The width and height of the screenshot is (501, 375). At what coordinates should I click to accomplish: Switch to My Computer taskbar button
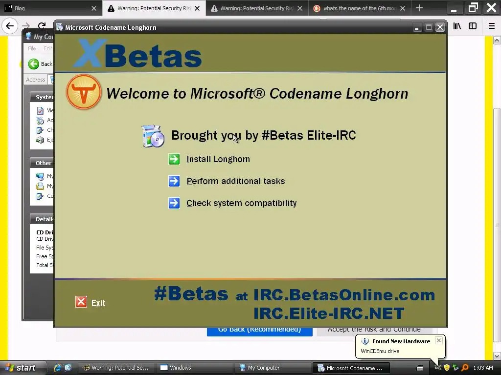point(273,368)
